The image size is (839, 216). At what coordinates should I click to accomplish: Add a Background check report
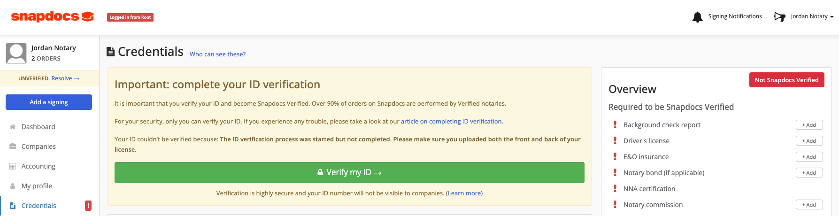809,125
